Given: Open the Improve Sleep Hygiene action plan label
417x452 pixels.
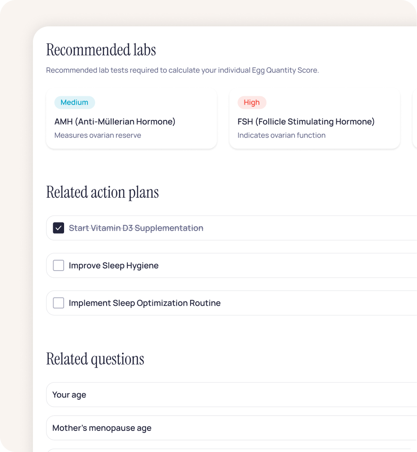Looking at the screenshot, I should coord(114,265).
